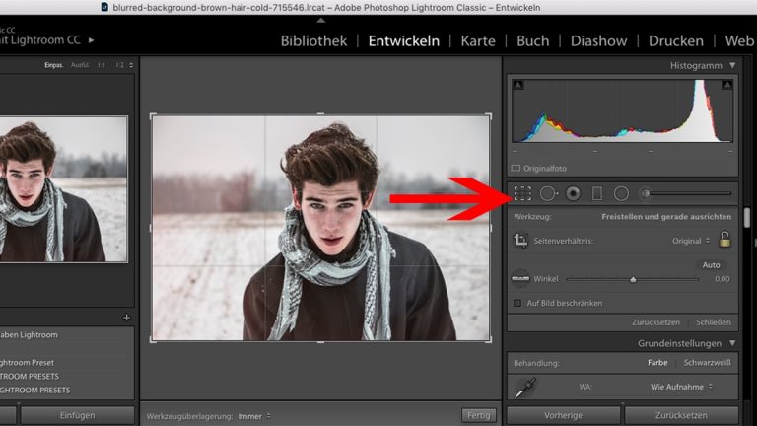Viewport: 757px width, 426px height.
Task: Pick the white balance eyedropper tool
Action: pos(524,388)
